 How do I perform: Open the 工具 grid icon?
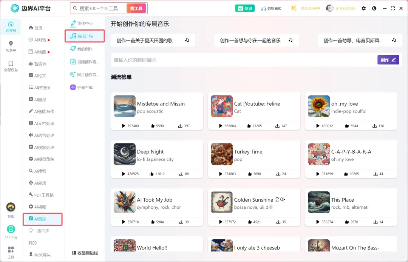[11, 250]
